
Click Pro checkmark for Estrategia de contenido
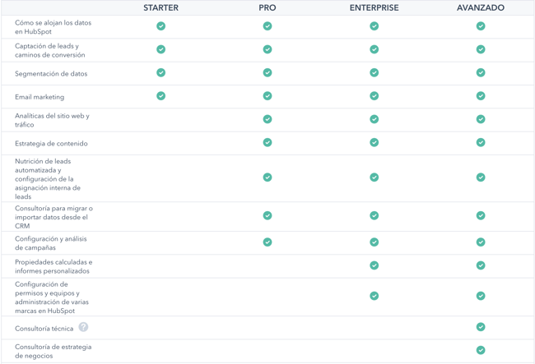[x=267, y=142]
